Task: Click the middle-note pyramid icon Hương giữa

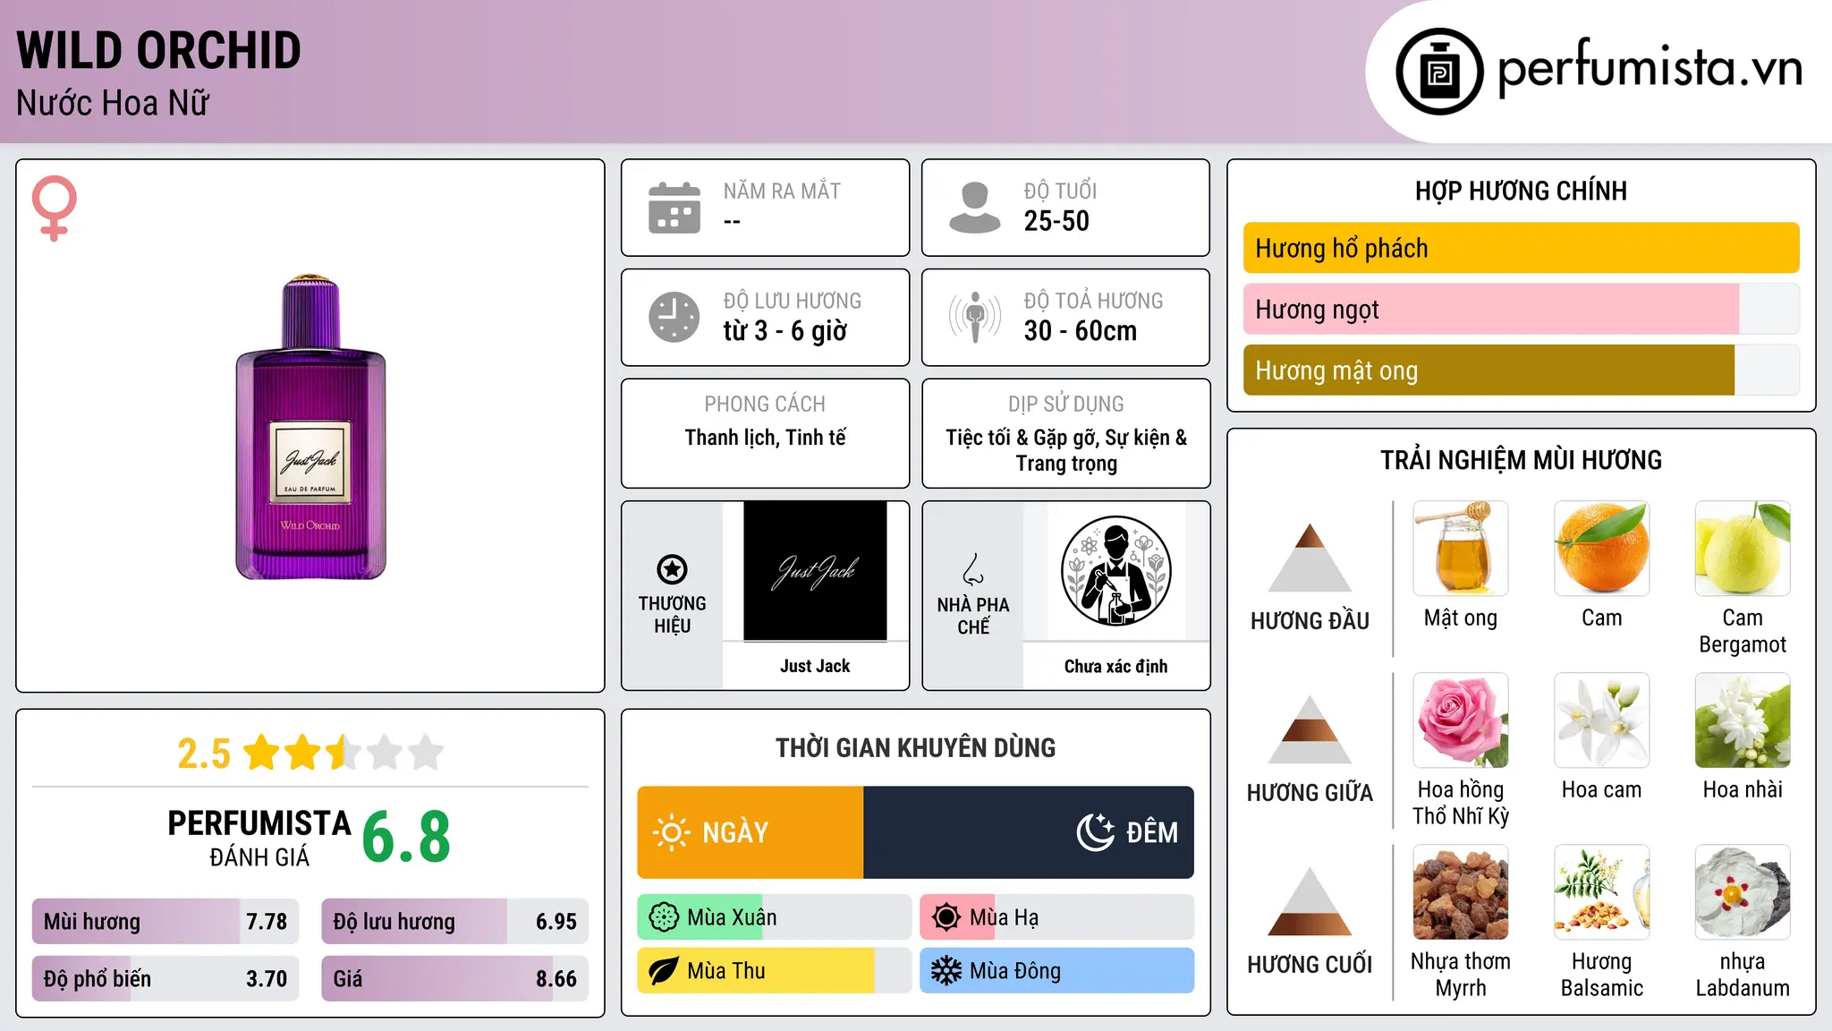Action: 1310,729
